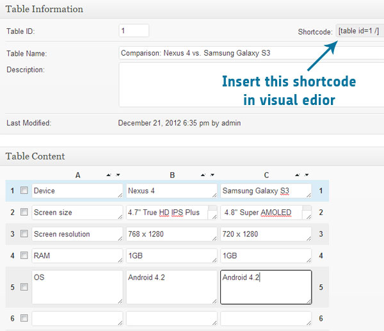Viewport: 384px width, 331px height.
Task: Click the focused Android 4.2 cell in column C
Action: pos(266,287)
